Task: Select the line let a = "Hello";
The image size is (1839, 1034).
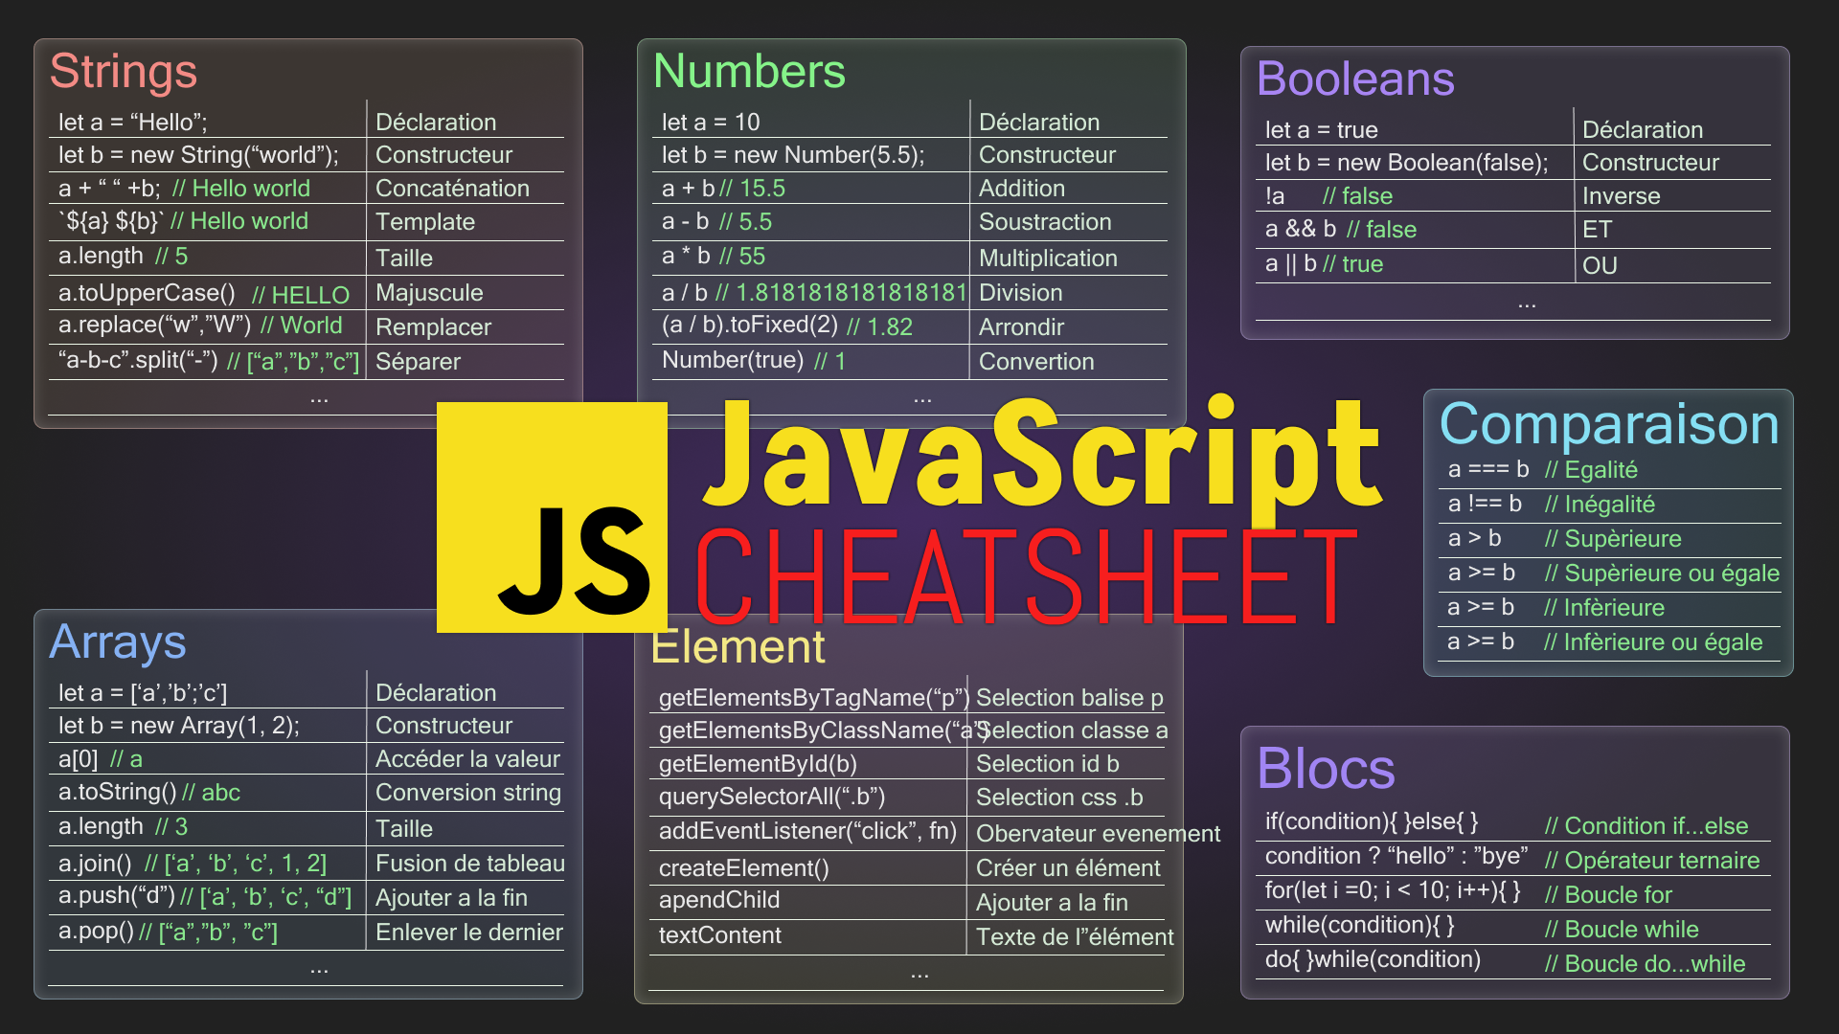Action: pos(133,123)
